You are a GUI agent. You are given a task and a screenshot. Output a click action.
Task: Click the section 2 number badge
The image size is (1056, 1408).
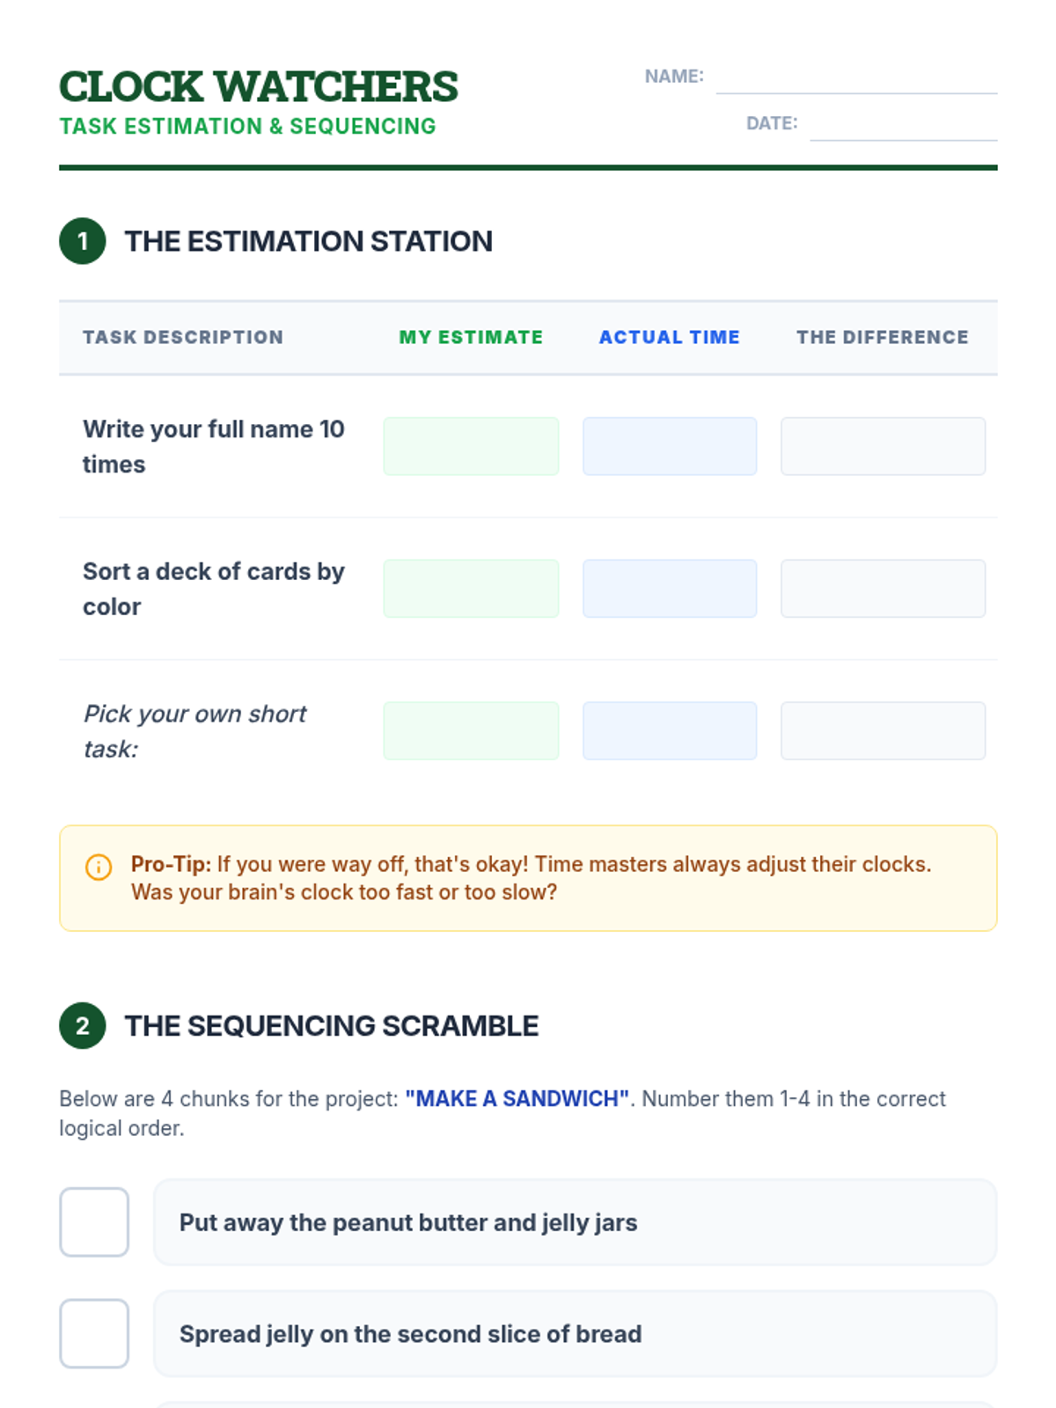[x=83, y=1026]
